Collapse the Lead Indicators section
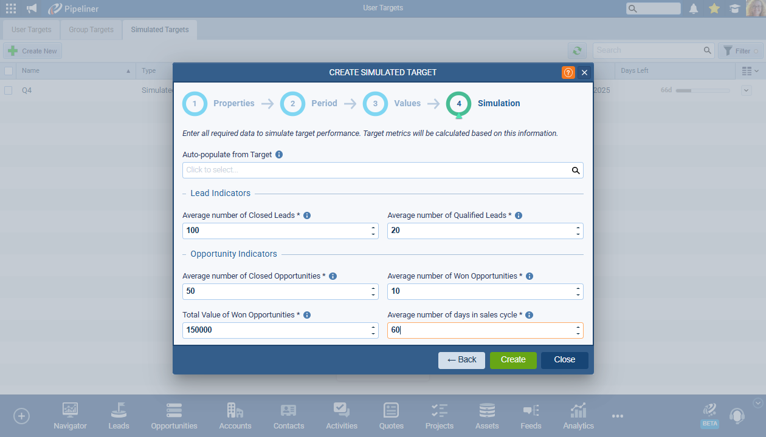Viewport: 766px width, 437px height. pyautogui.click(x=185, y=194)
